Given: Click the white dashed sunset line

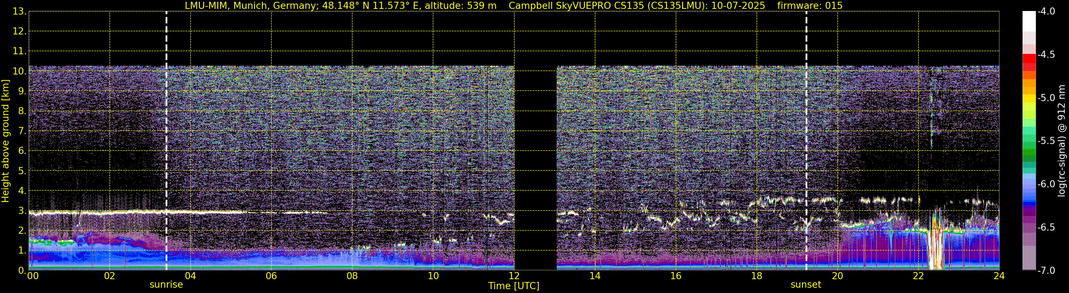Looking at the screenshot, I should 806,141.
